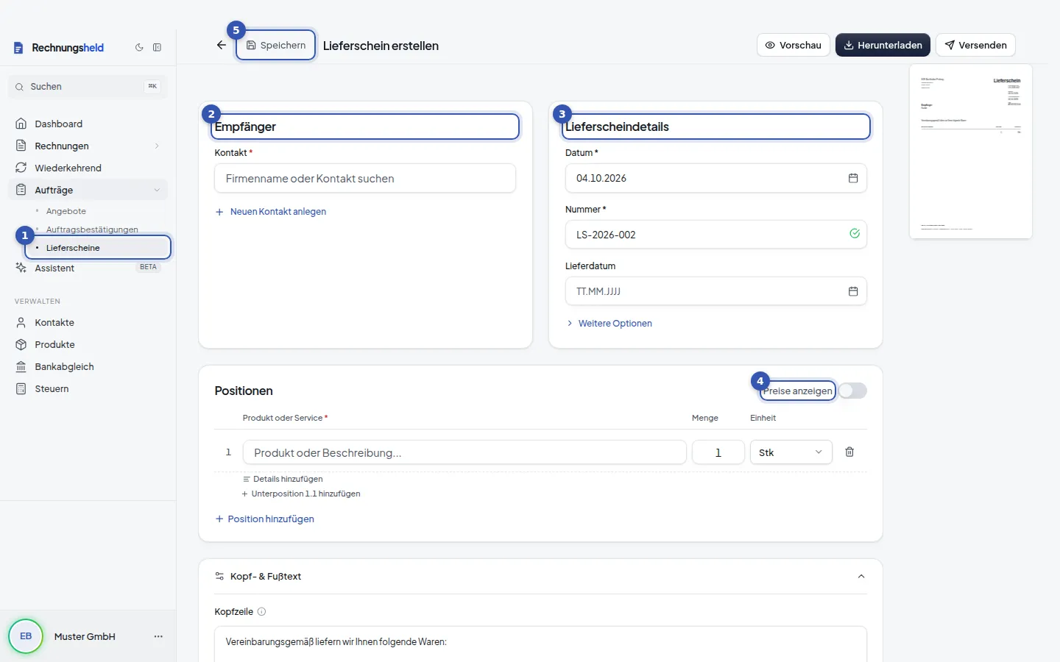Open Datum calendar picker icon
The image size is (1060, 662).
(853, 178)
